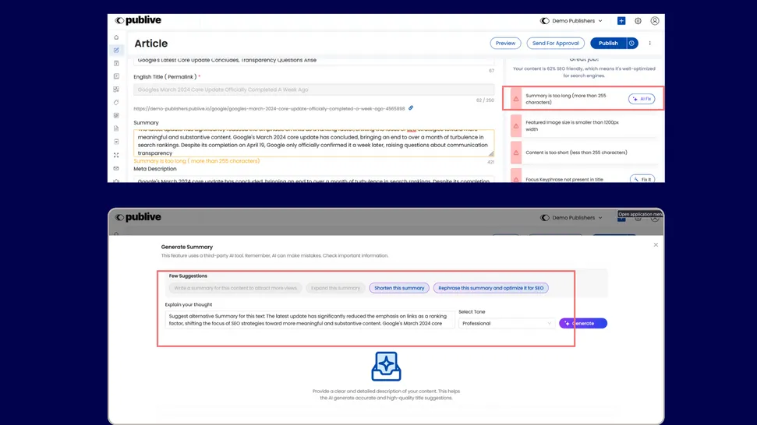The width and height of the screenshot is (757, 425).
Task: Click into the 'Explain your thought' text box
Action: click(310, 320)
